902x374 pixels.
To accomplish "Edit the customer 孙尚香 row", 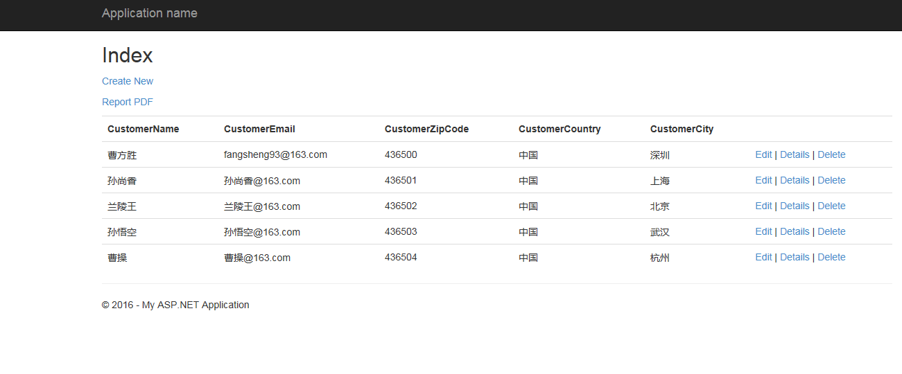I will [763, 180].
